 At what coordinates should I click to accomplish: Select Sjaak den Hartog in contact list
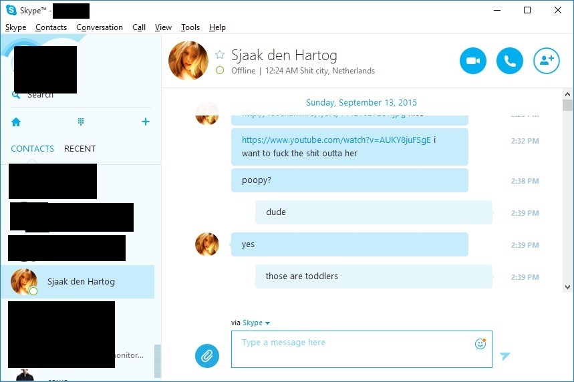(78, 282)
